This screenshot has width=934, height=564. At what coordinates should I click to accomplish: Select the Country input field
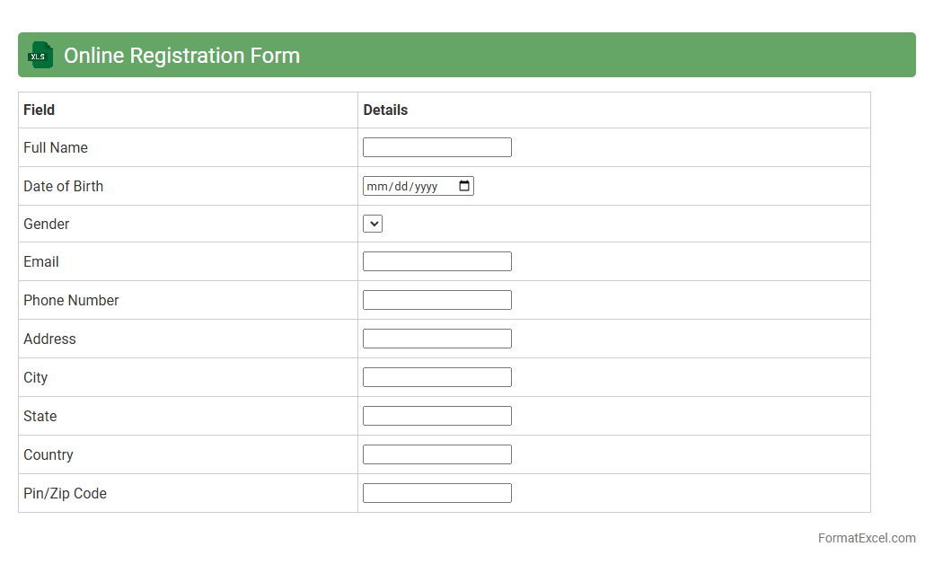click(x=437, y=454)
